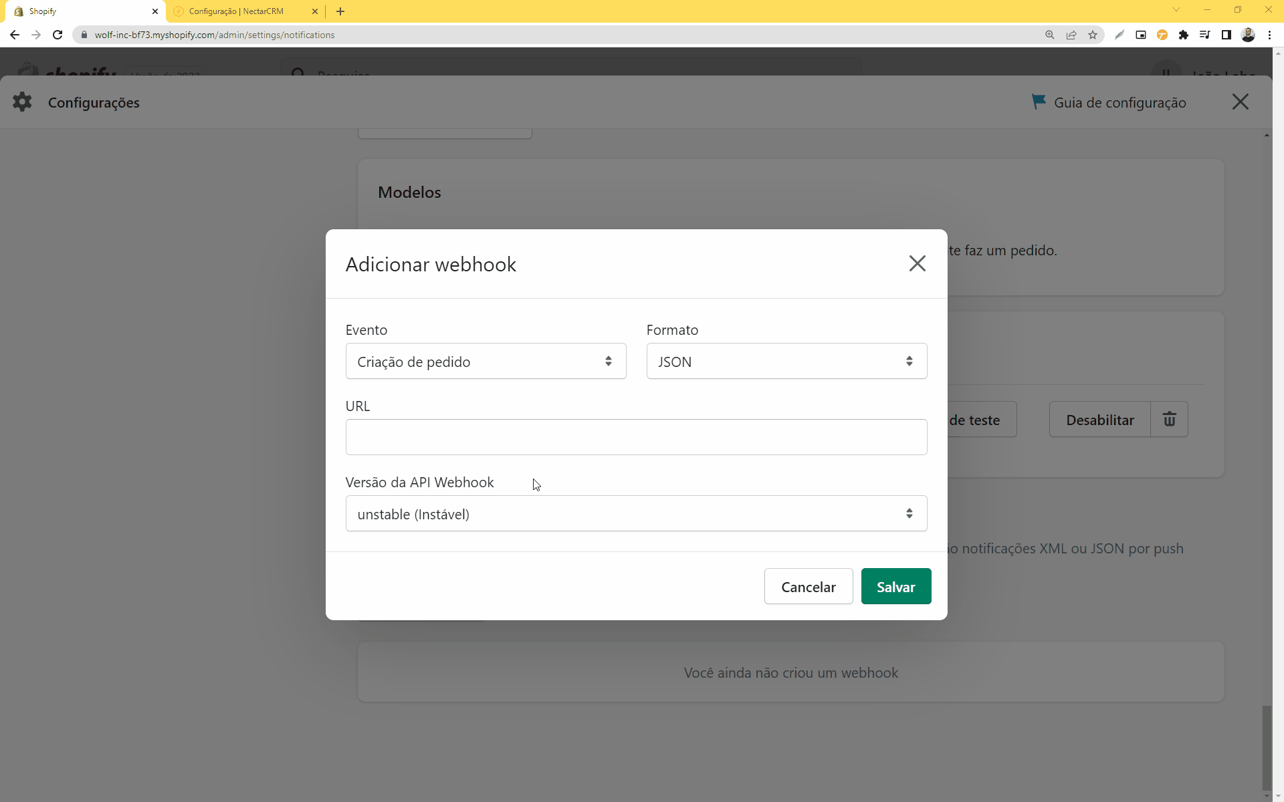1284x802 pixels.
Task: Click the webhook URL input field
Action: coord(636,437)
